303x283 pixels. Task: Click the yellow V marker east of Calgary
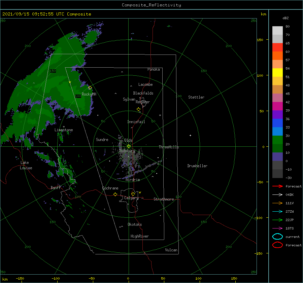point(140,192)
